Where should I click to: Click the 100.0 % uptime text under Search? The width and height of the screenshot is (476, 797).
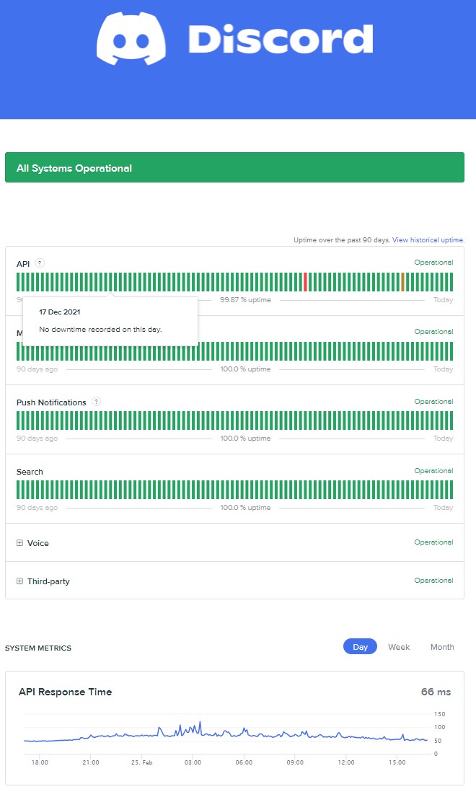[245, 507]
